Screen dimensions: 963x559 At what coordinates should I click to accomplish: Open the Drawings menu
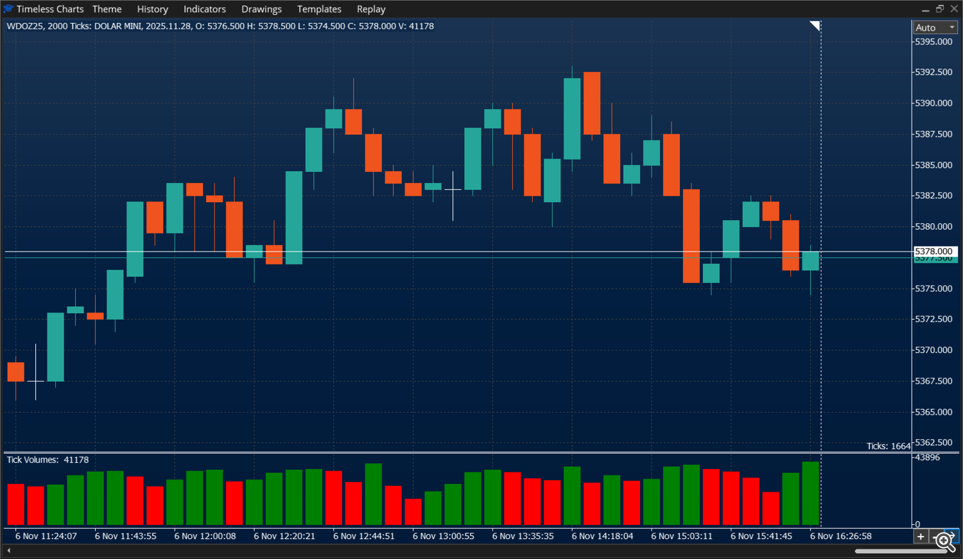261,9
